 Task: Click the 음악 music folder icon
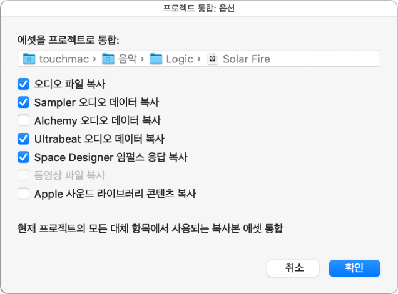point(109,59)
